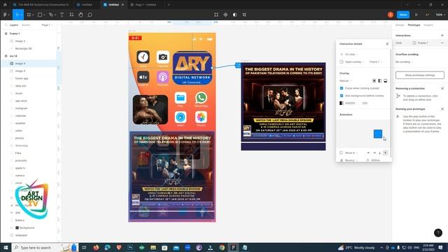
Task: Play the prototype with Present icon
Action: 416,15
